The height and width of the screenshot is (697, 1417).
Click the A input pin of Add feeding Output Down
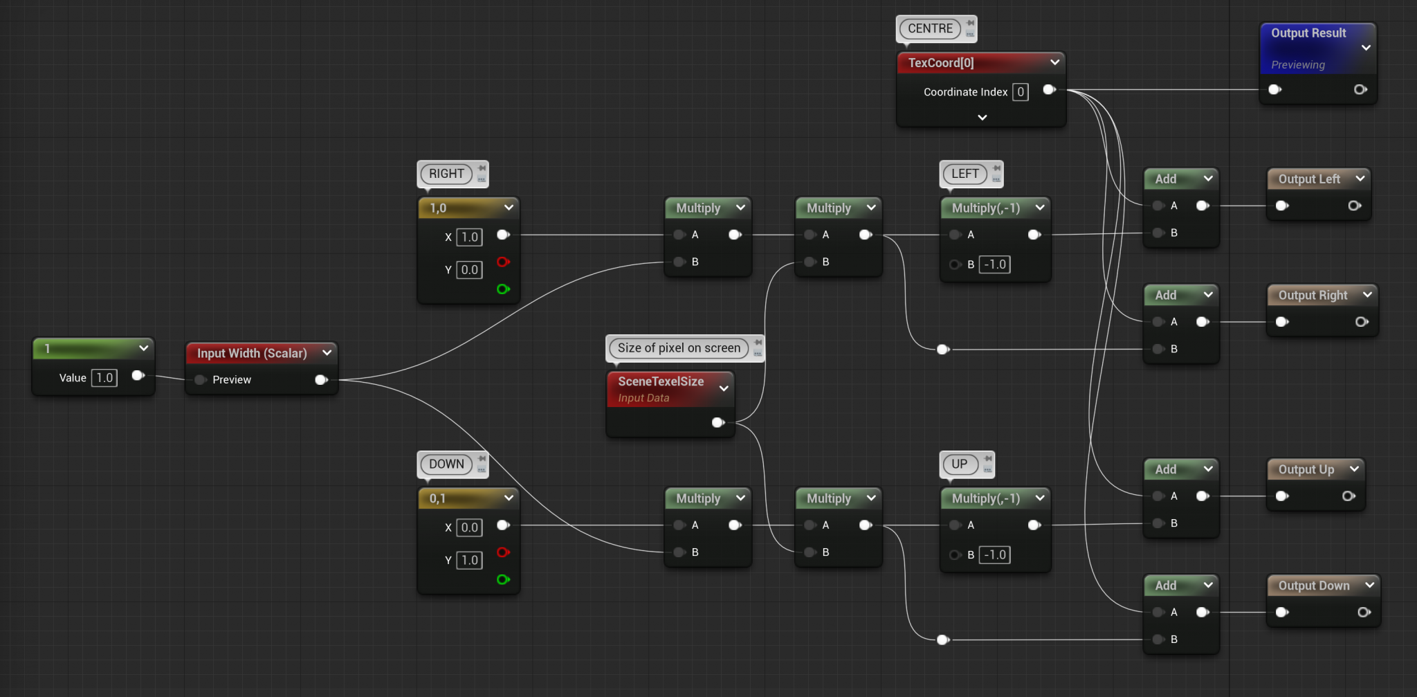click(1158, 612)
